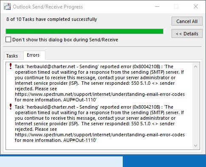Minimize the Send/Receive Progress window
Viewport: 206px width, 167px height.
click(157, 6)
